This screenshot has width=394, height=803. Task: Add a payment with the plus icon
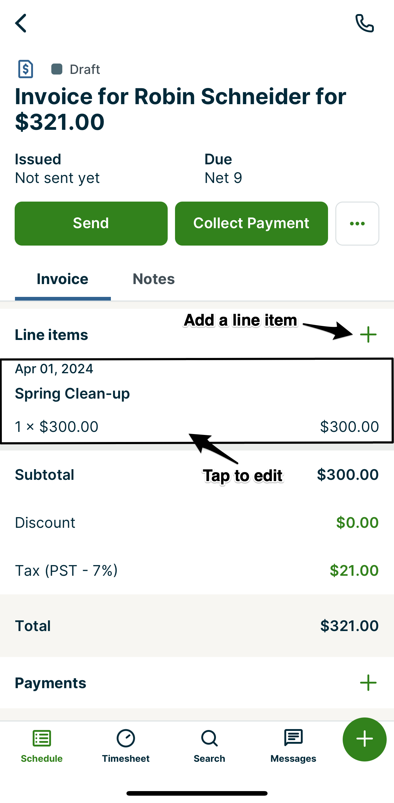368,683
